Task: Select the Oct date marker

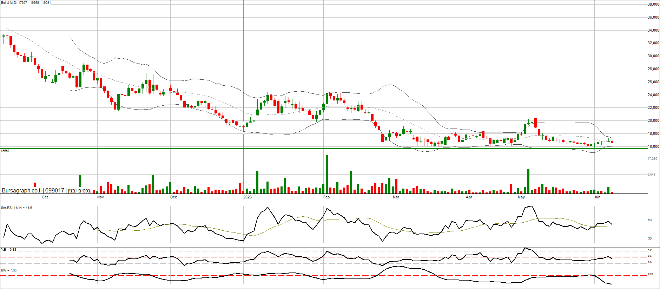Action: point(45,197)
